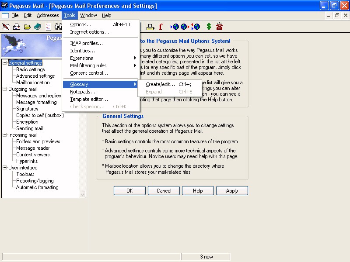Select Folders and previews tree item

click(x=38, y=141)
